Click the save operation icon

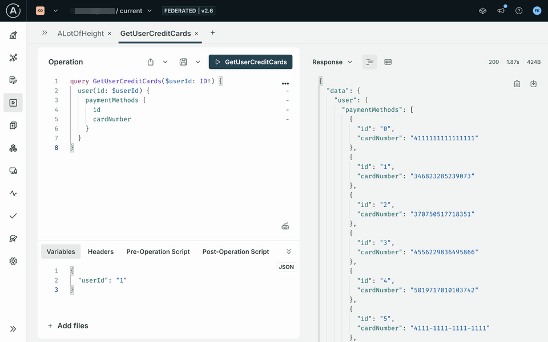pyautogui.click(x=183, y=62)
